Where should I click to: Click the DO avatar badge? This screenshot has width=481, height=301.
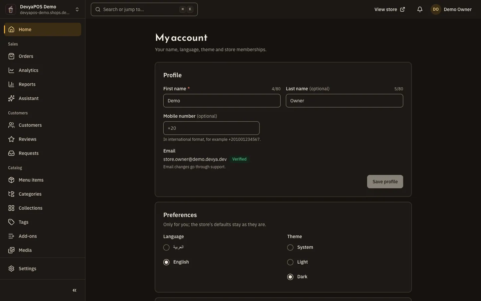point(436,9)
